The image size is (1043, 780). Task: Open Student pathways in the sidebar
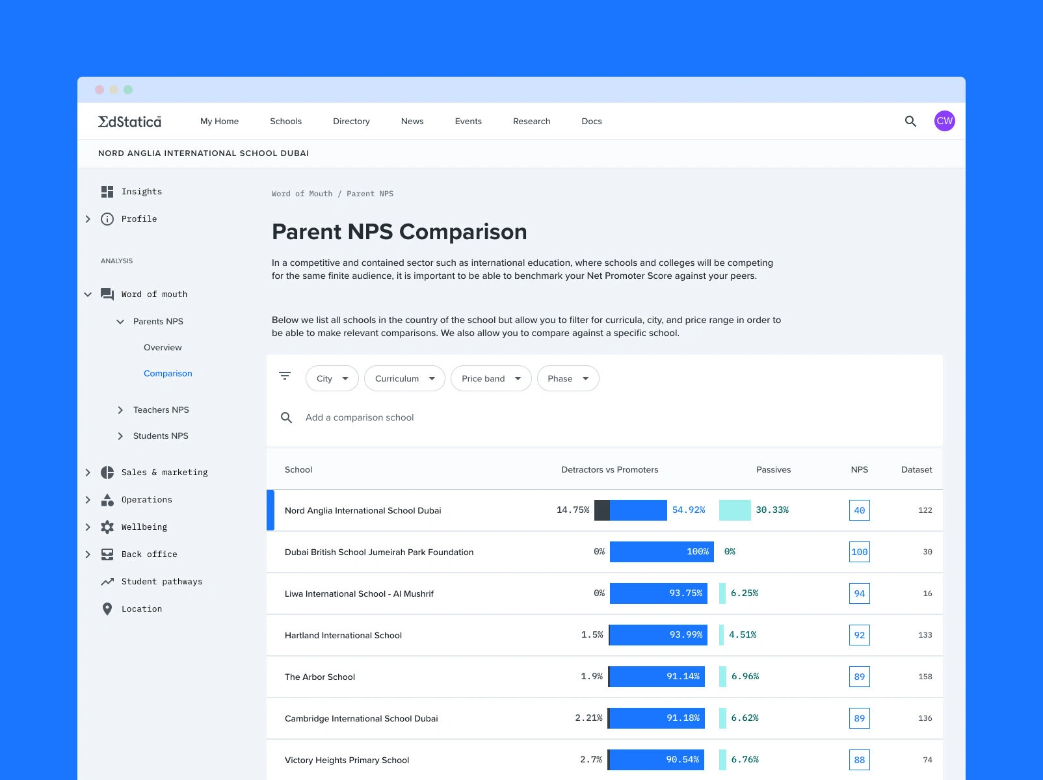click(162, 582)
